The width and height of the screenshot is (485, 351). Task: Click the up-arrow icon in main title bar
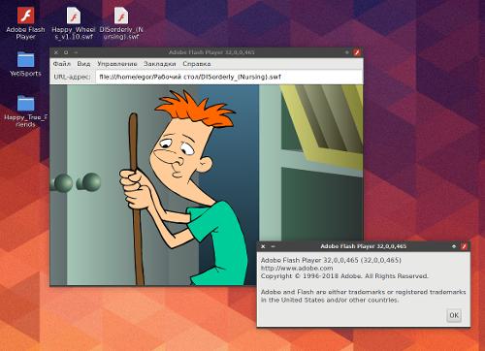(x=347, y=52)
